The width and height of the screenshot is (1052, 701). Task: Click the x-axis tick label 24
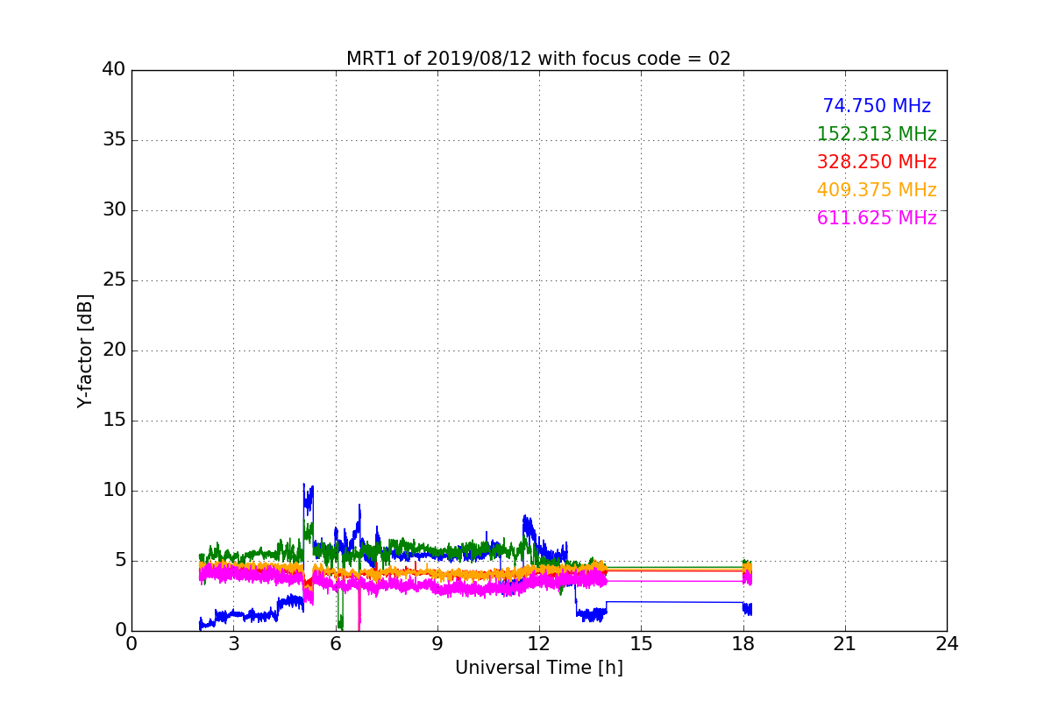[947, 643]
